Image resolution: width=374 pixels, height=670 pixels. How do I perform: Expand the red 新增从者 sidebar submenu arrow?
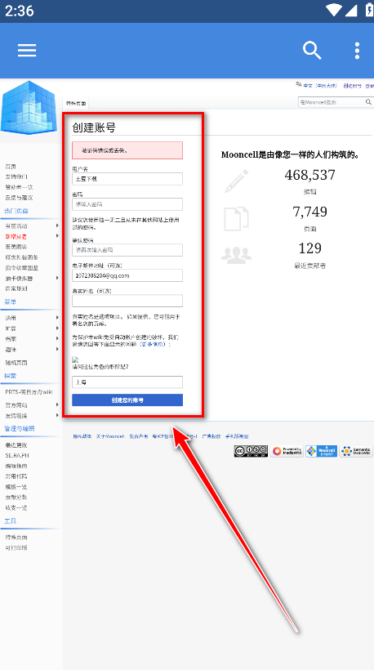tap(57, 236)
